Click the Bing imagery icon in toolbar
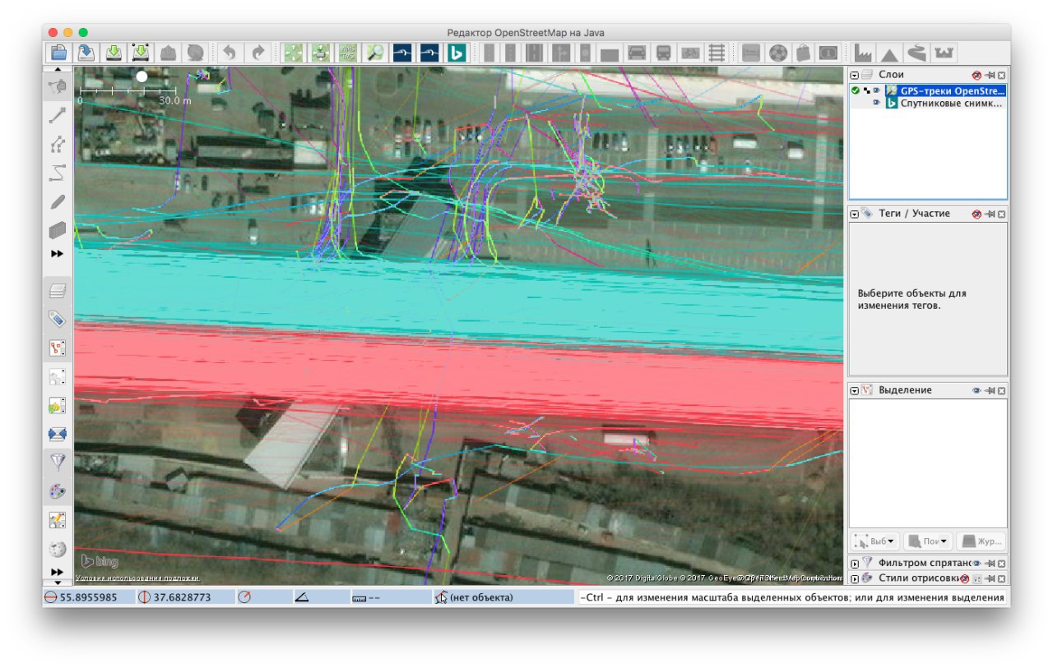Image resolution: width=1053 pixels, height=668 pixels. 457,53
